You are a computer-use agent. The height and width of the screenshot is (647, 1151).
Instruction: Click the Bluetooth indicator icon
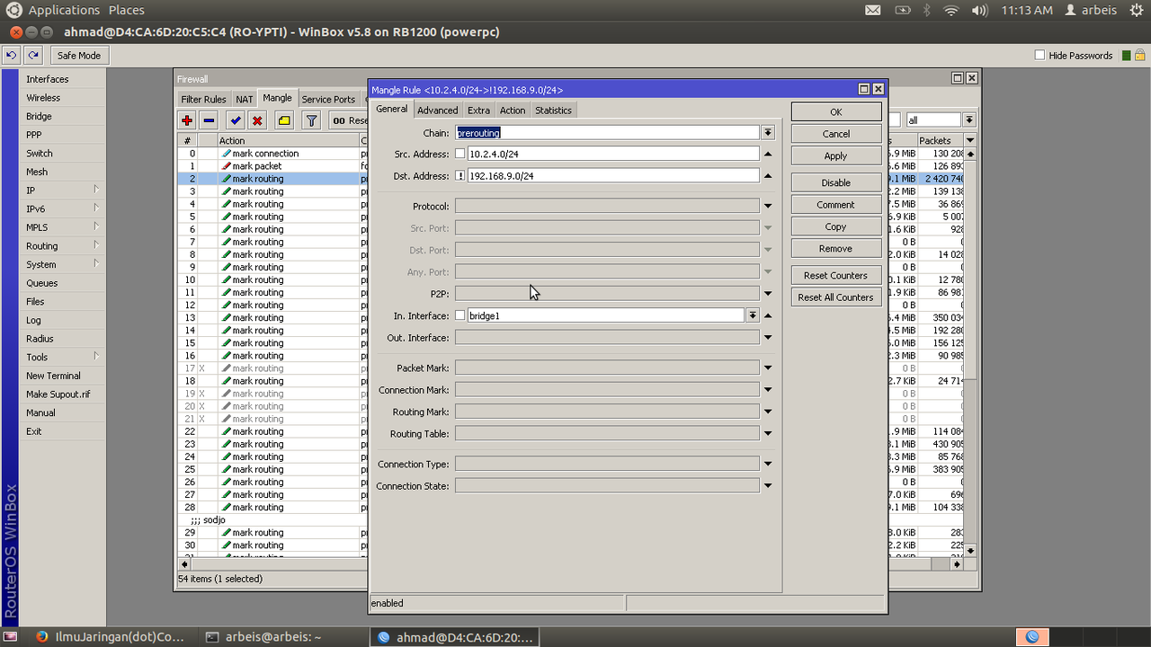pos(927,10)
